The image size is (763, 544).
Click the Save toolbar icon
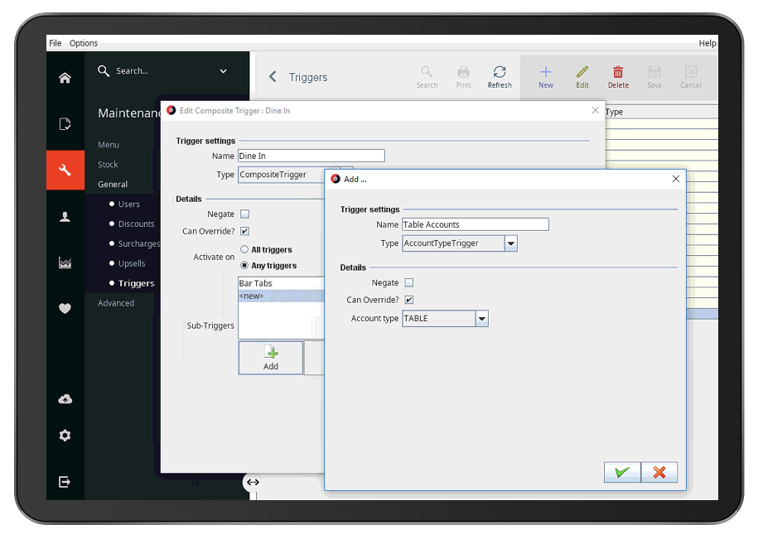(654, 77)
